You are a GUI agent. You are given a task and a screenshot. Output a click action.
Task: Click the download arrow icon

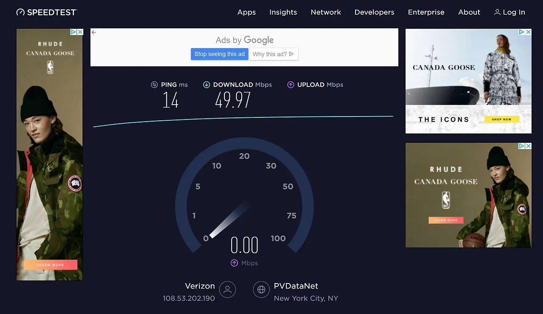click(207, 85)
